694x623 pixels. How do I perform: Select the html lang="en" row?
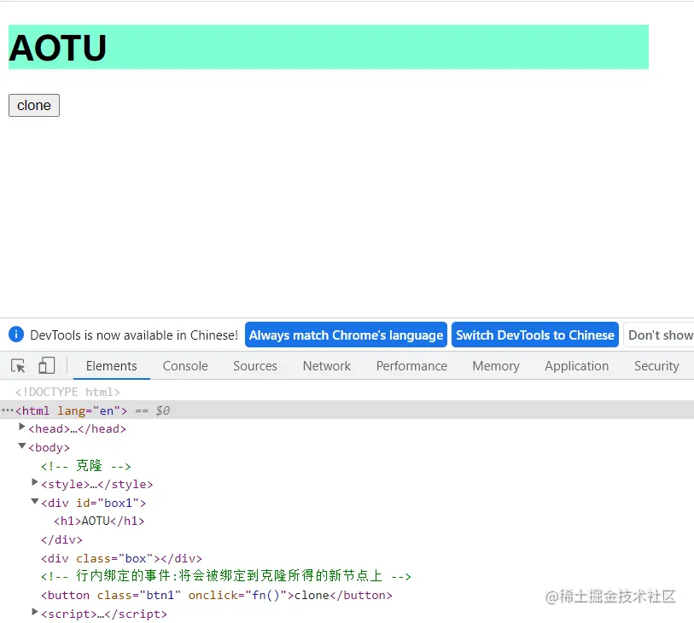[x=347, y=410]
